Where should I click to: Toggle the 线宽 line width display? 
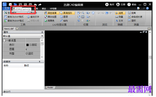pyautogui.click(x=120, y=13)
